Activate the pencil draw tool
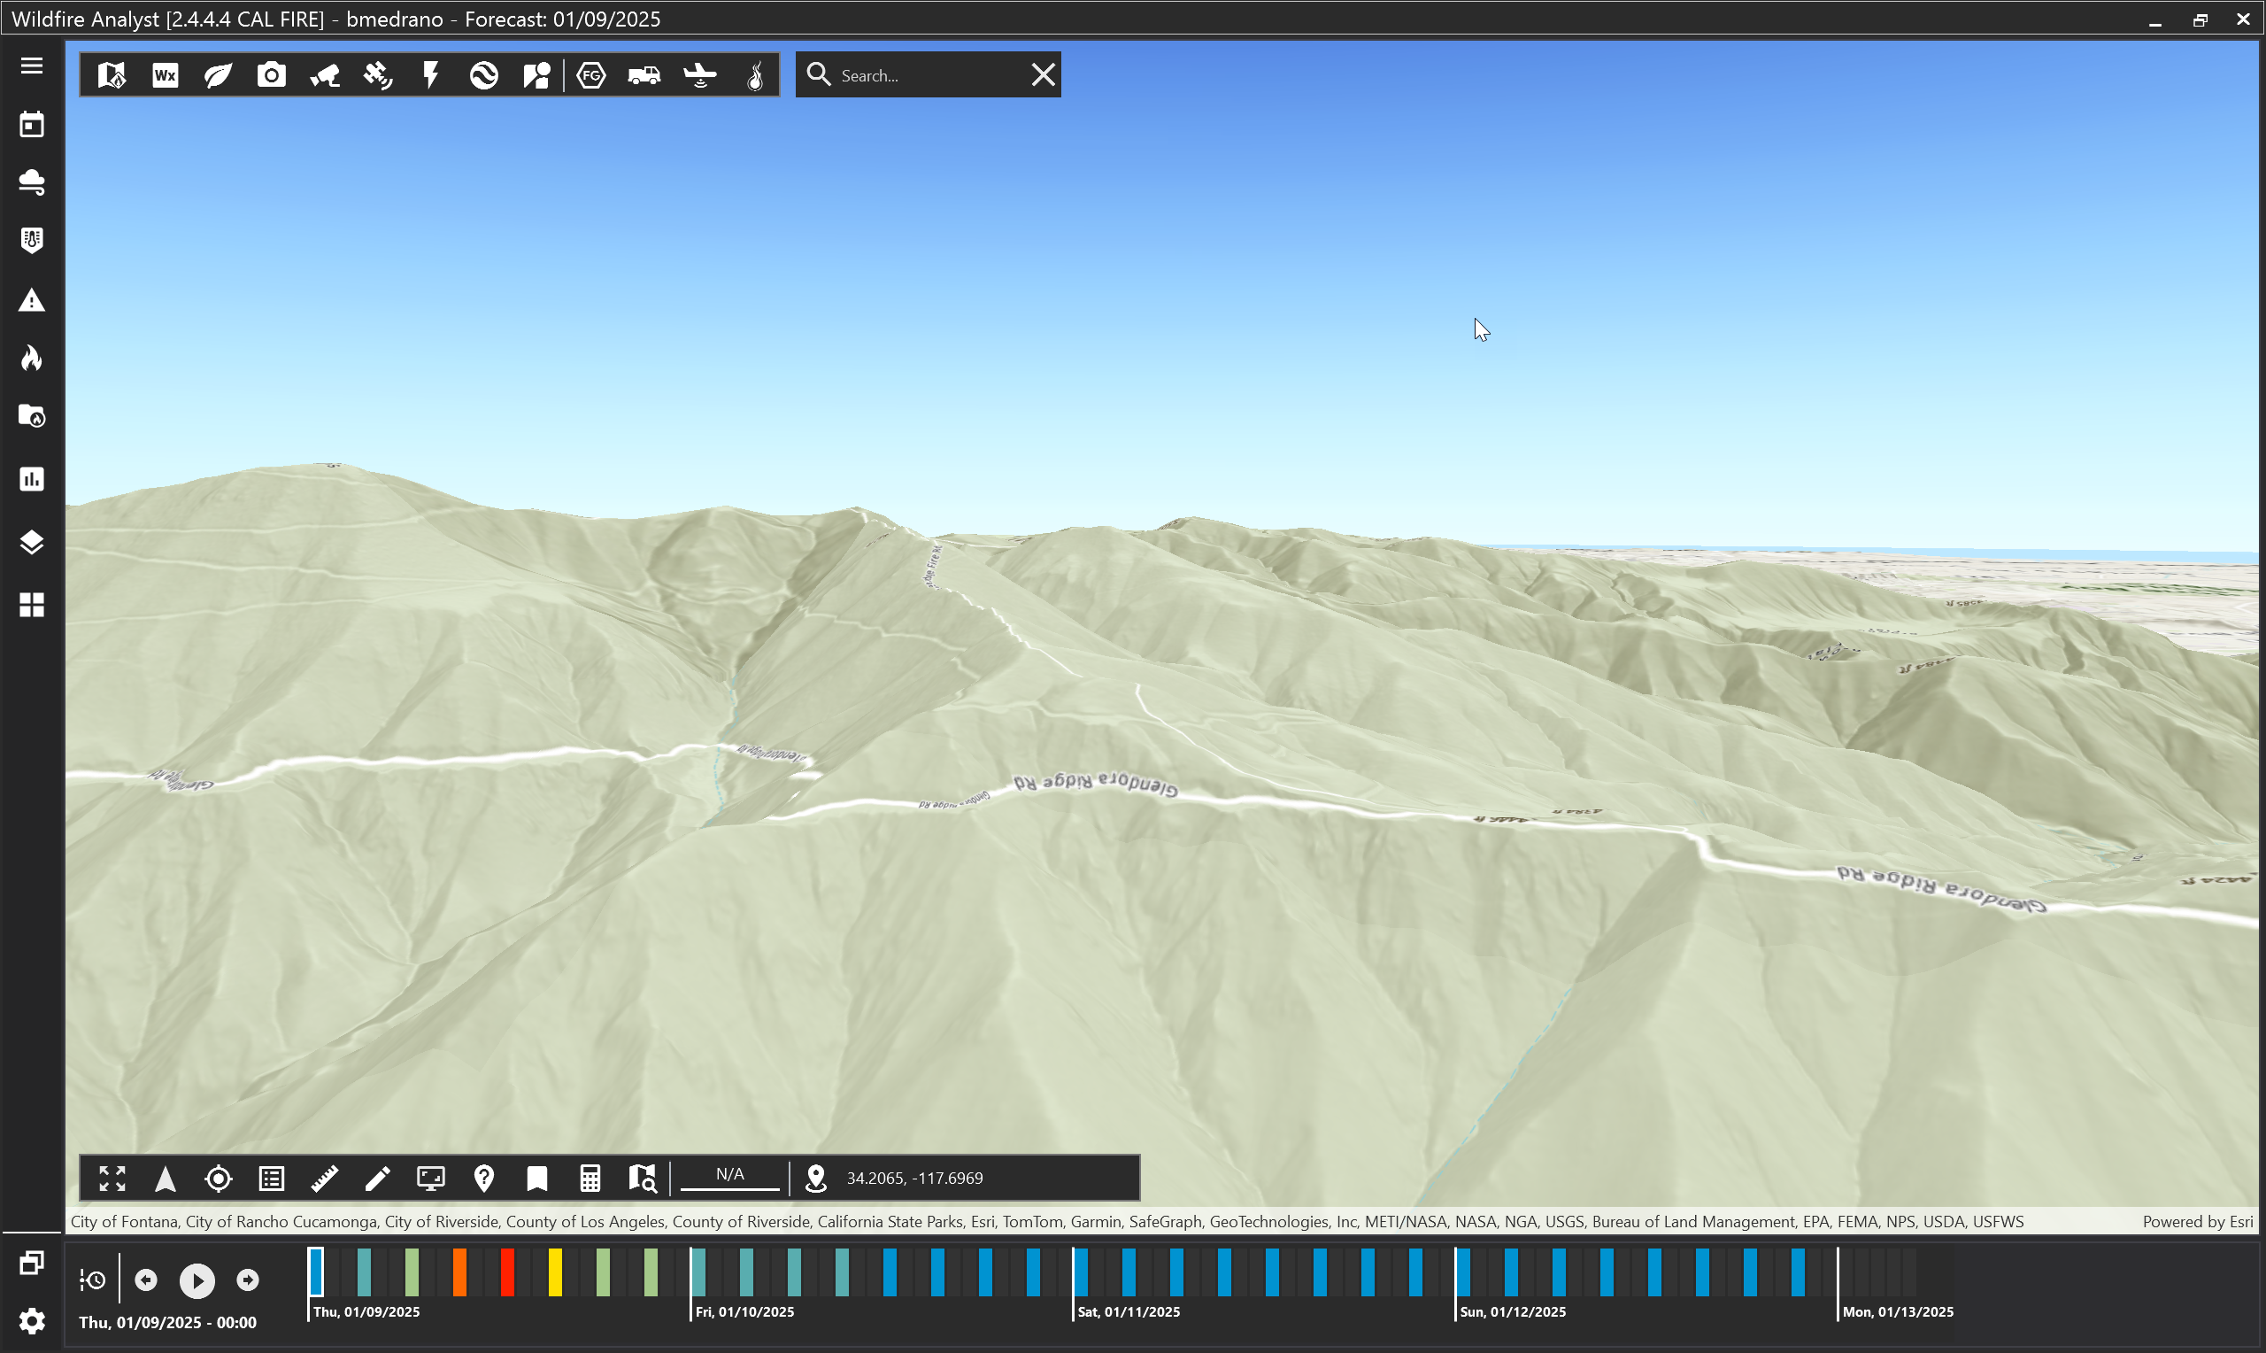 [x=377, y=1178]
